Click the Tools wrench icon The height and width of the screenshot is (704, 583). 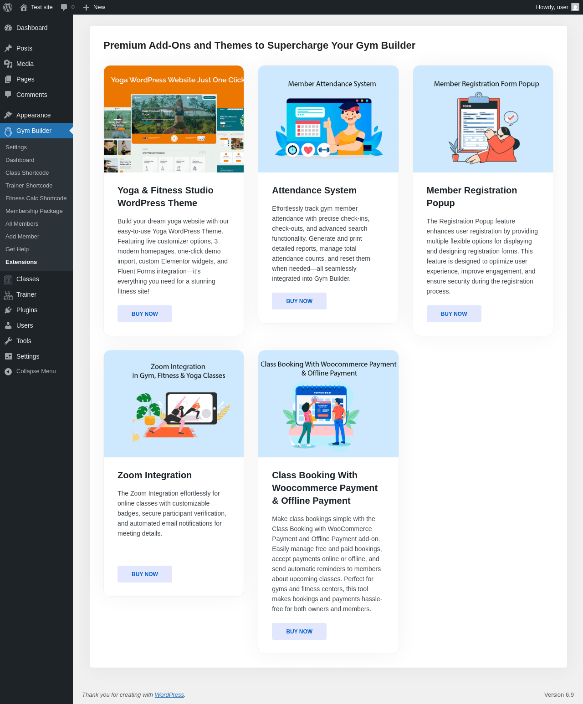point(8,341)
